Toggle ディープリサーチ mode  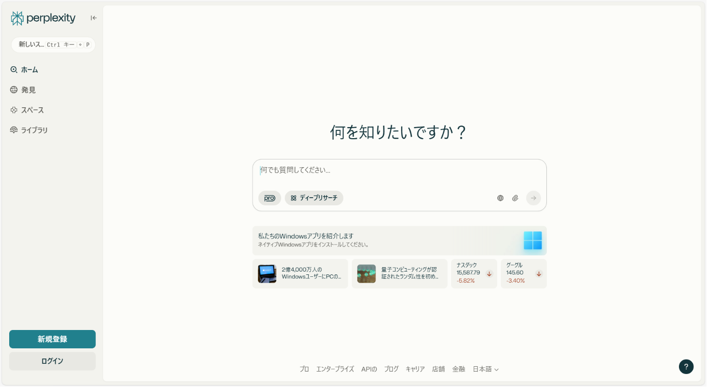click(314, 198)
